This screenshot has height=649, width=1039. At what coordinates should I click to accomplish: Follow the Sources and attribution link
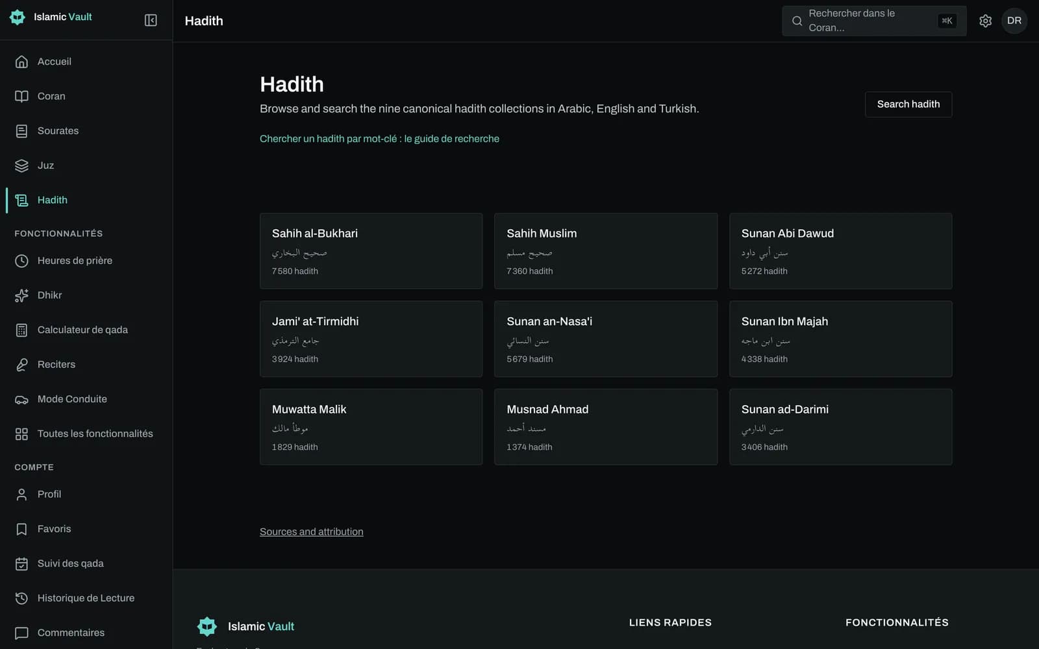point(312,532)
